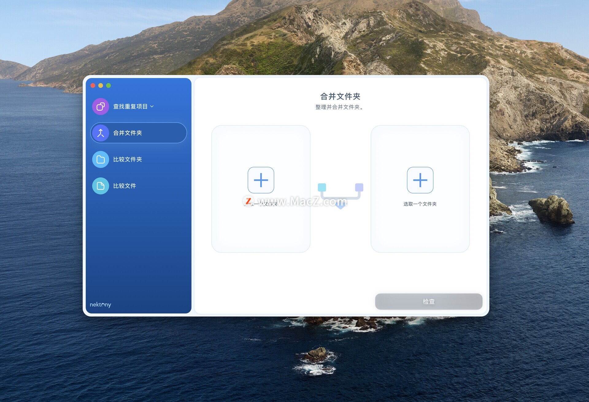This screenshot has height=402, width=589.
Task: Click the left plus add-folder icon
Action: click(x=261, y=180)
